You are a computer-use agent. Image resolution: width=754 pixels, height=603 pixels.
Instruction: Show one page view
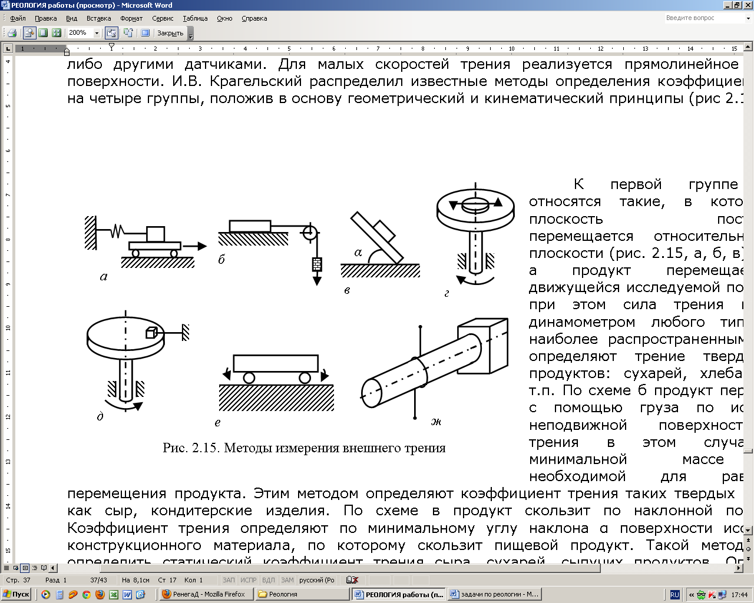tap(43, 33)
